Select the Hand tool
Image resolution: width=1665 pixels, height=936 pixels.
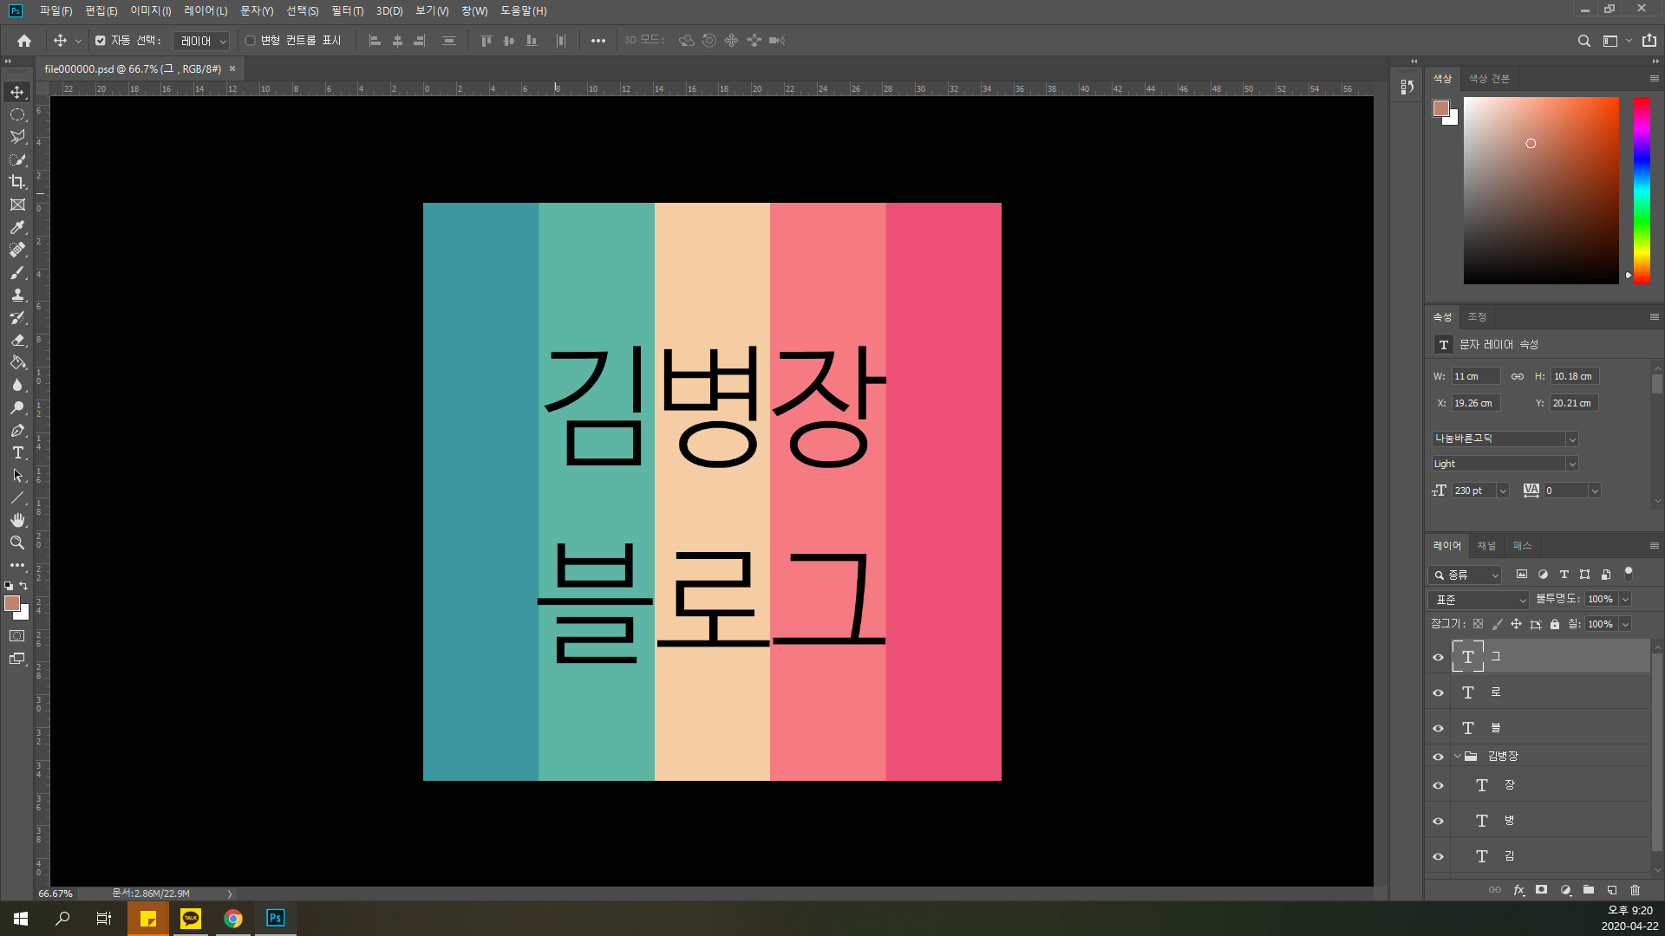coord(17,520)
